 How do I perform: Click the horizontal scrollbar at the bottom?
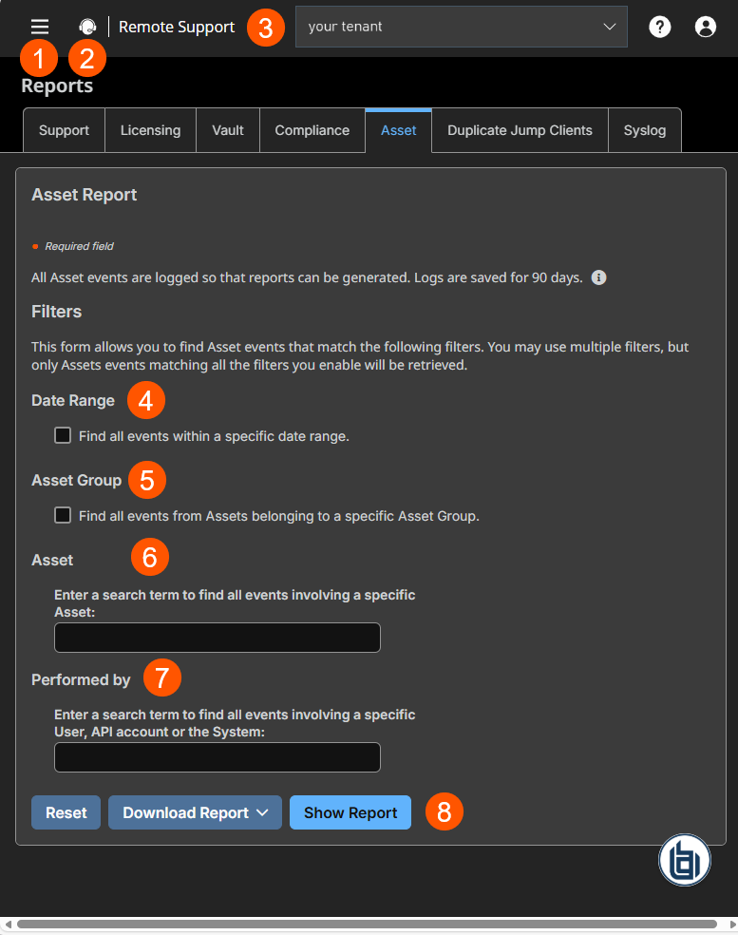click(367, 925)
